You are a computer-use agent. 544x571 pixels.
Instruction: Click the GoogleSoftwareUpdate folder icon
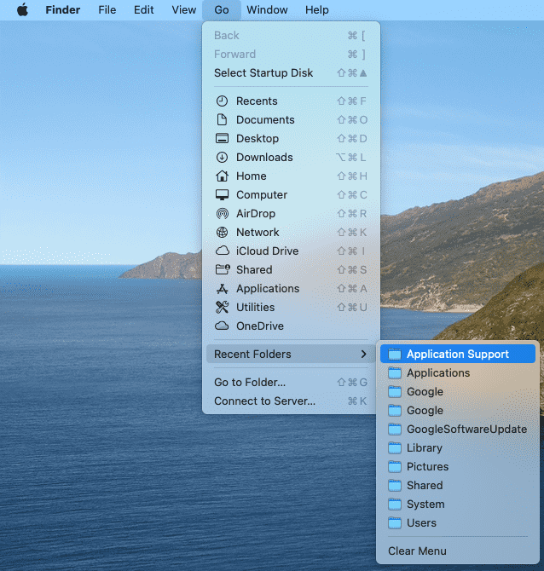[x=395, y=429]
